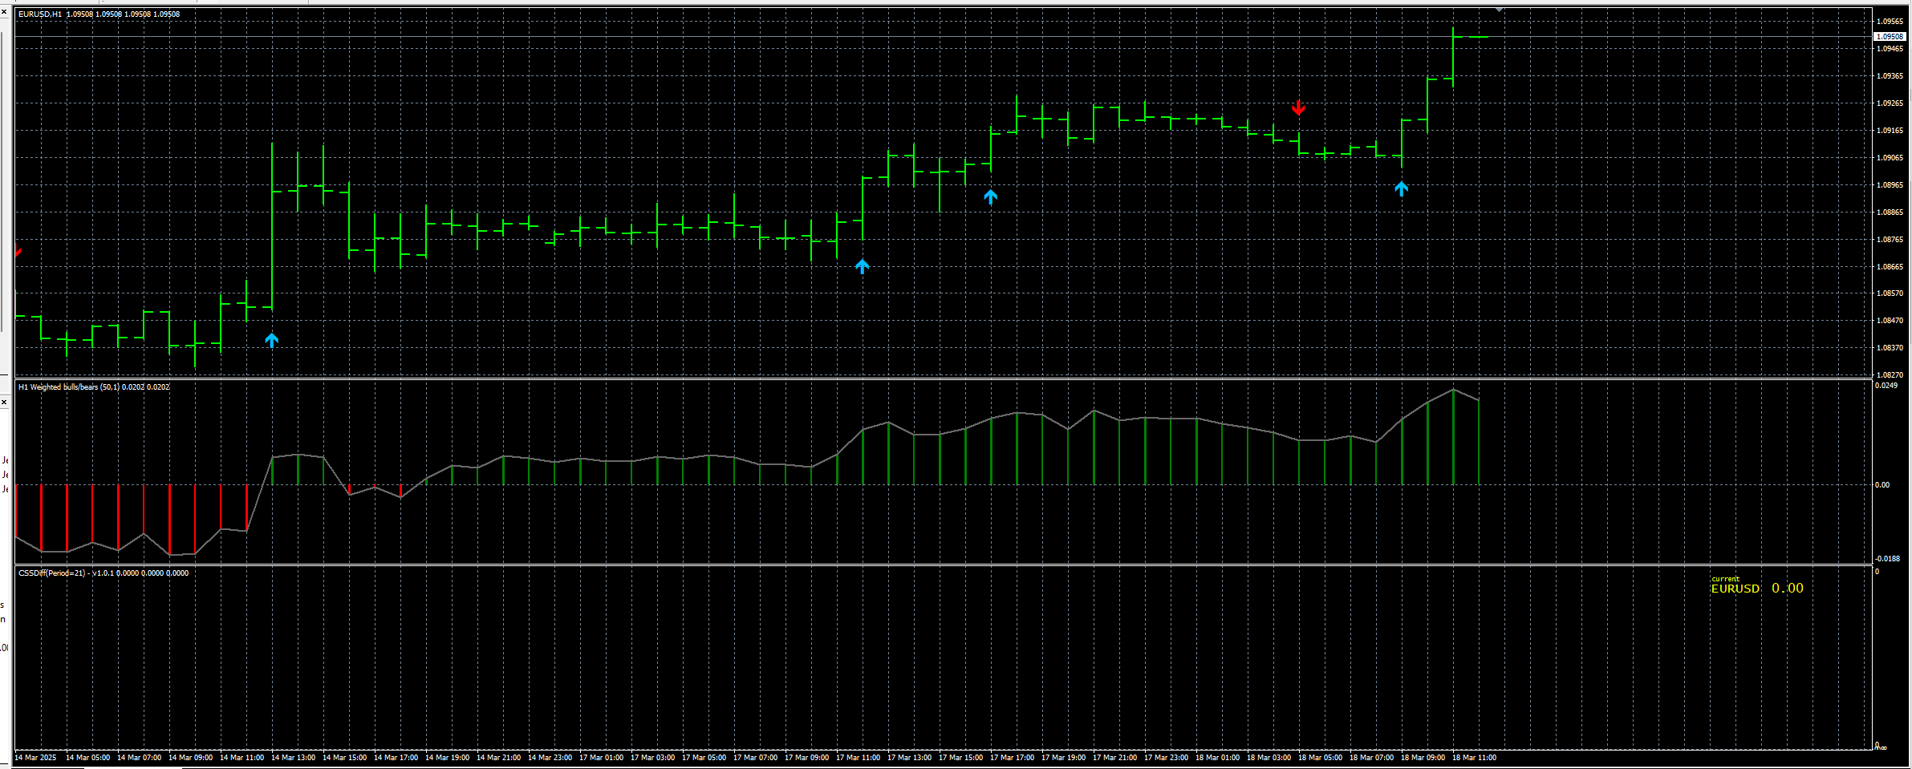Click the yellow 0.00 strength value

coord(1788,588)
